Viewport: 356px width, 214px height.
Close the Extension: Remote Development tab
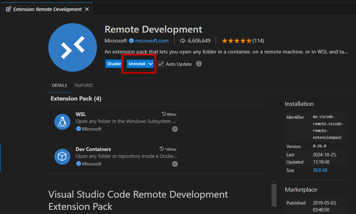point(87,9)
